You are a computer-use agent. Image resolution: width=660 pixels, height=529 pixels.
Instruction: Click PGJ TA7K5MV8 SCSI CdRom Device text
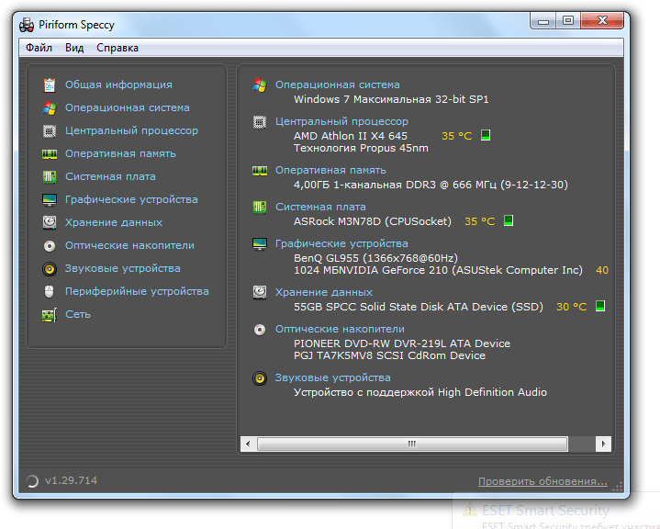click(390, 356)
